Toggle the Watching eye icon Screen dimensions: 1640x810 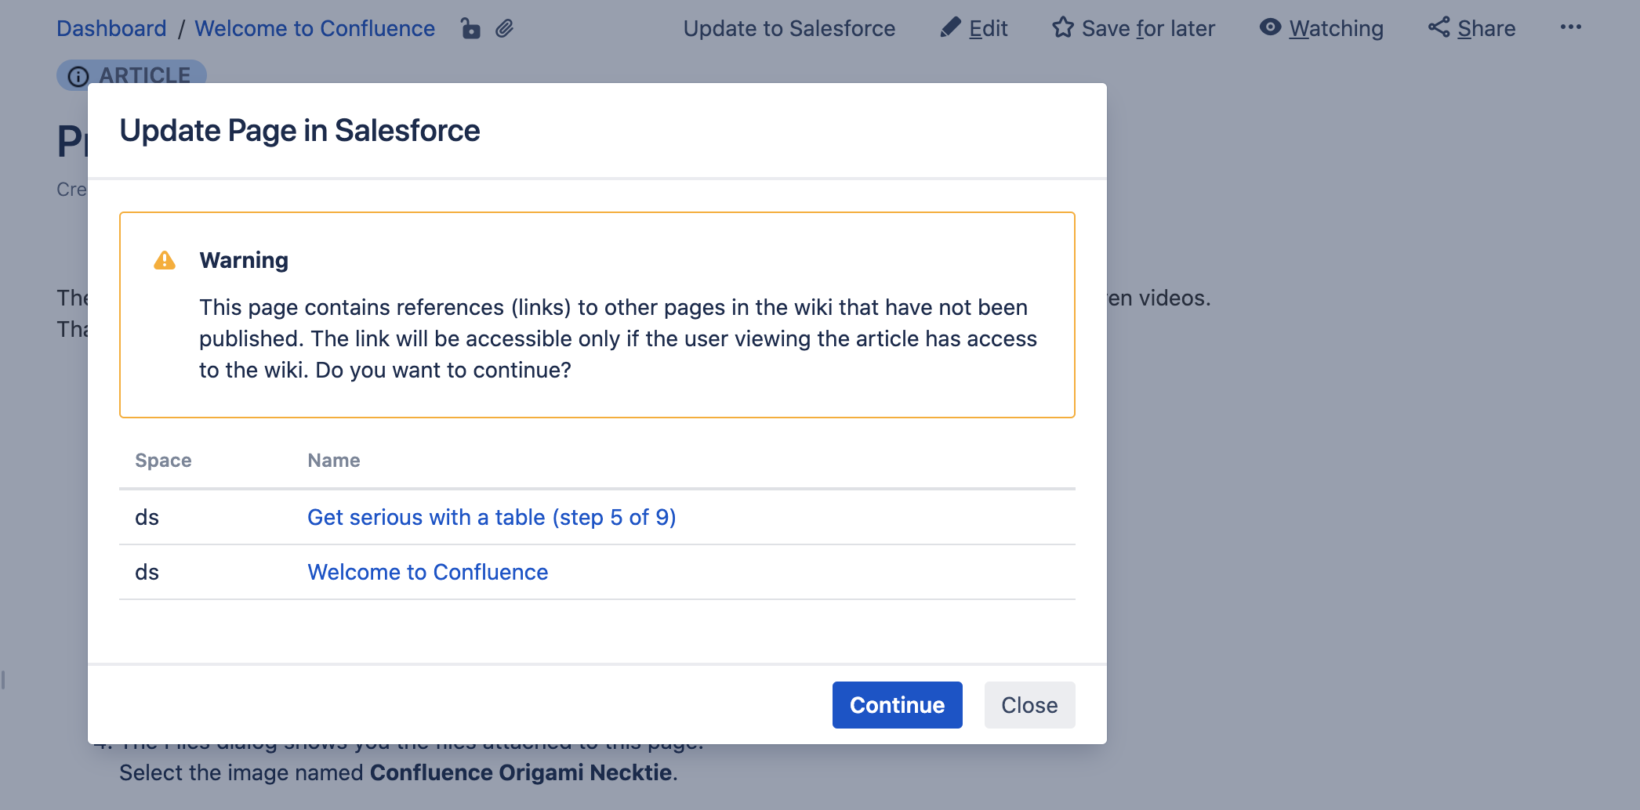click(1270, 28)
